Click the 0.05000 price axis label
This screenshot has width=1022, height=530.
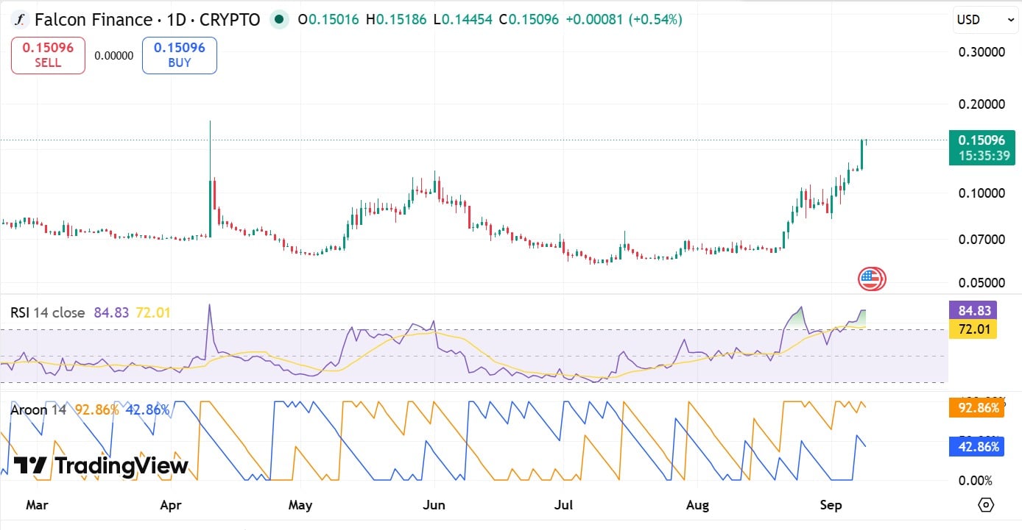click(982, 282)
